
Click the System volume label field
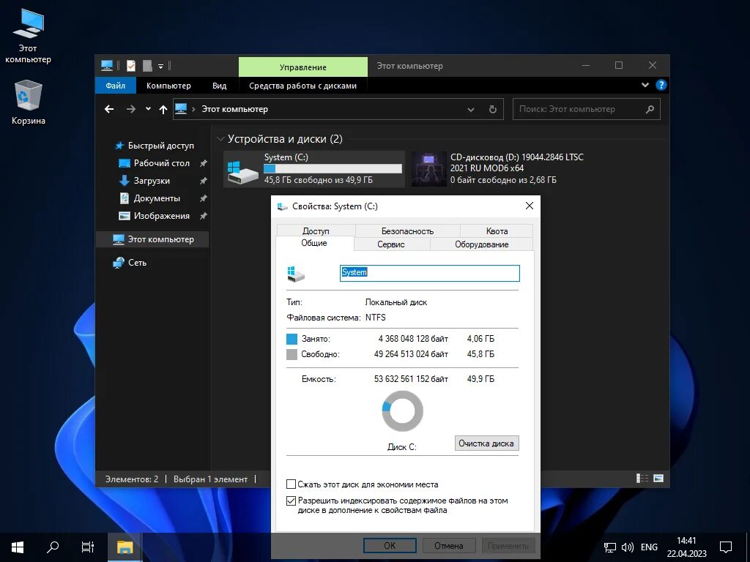pos(429,273)
